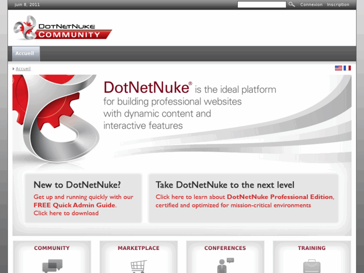The width and height of the screenshot is (364, 273).
Task: Open the DotNetNuke Community logo
Action: coord(63,28)
